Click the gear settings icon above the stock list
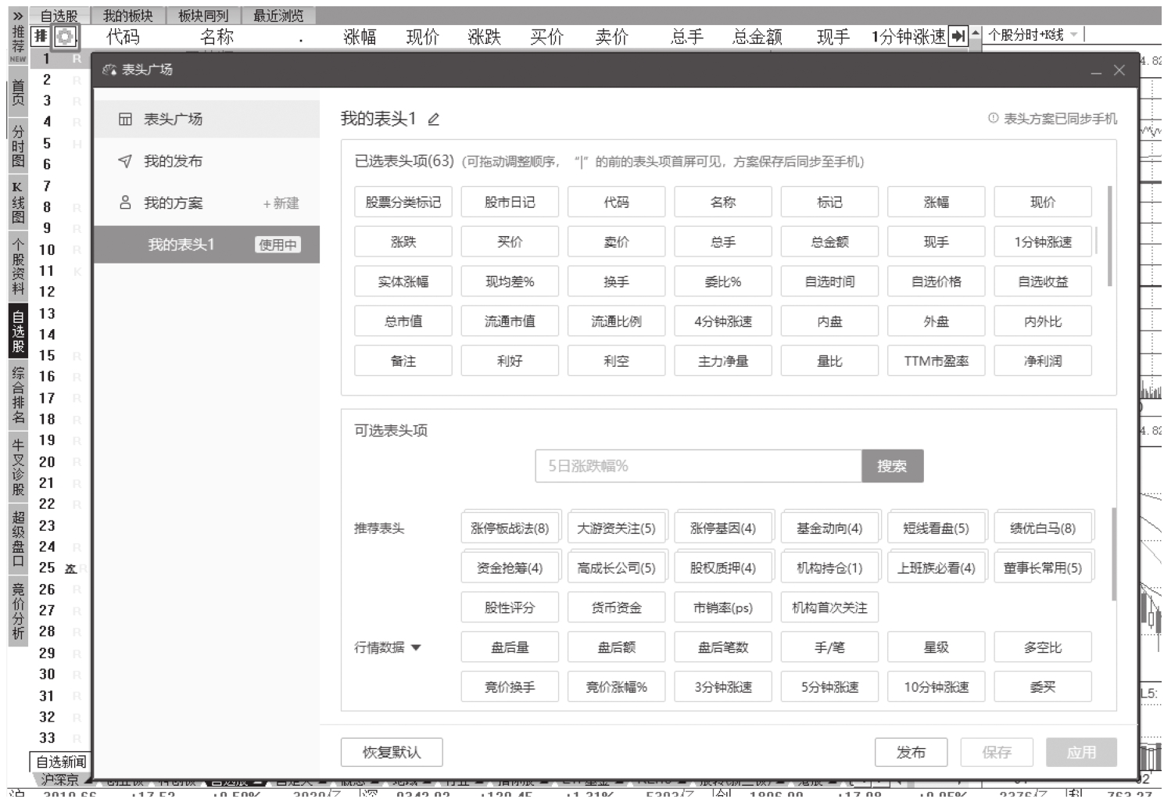Image resolution: width=1164 pixels, height=799 pixels. coord(65,36)
